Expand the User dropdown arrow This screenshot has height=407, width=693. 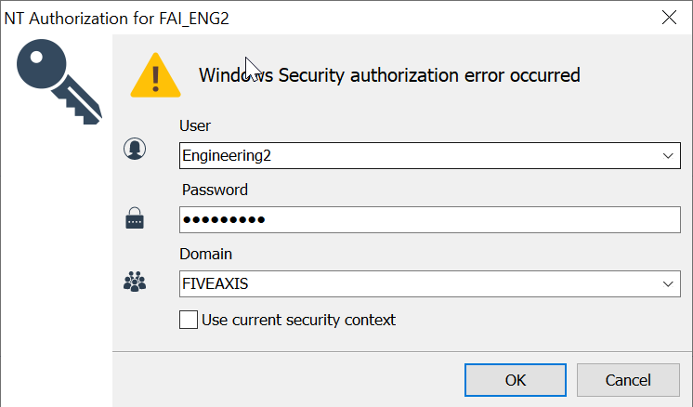pyautogui.click(x=668, y=156)
